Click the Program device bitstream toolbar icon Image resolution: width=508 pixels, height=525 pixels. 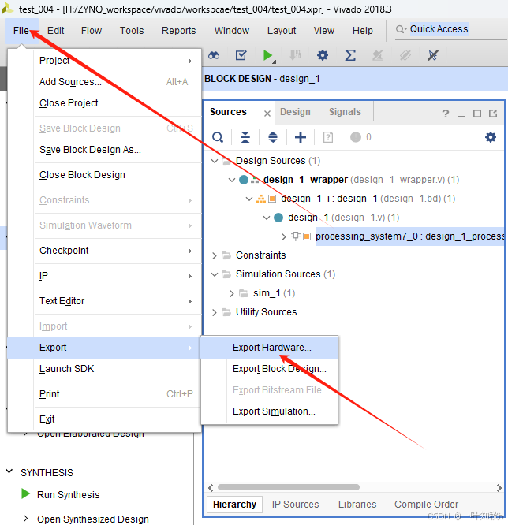click(x=295, y=55)
